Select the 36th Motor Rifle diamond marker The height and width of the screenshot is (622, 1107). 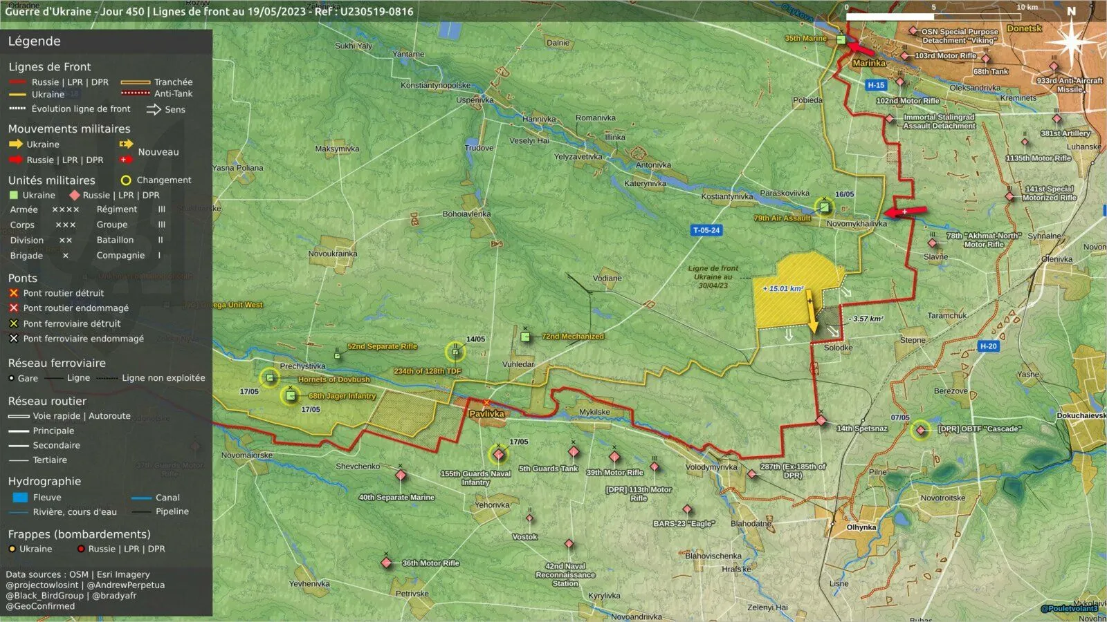[387, 563]
